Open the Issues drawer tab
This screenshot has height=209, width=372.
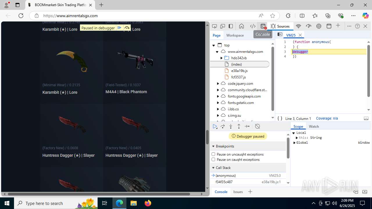pyautogui.click(x=238, y=192)
